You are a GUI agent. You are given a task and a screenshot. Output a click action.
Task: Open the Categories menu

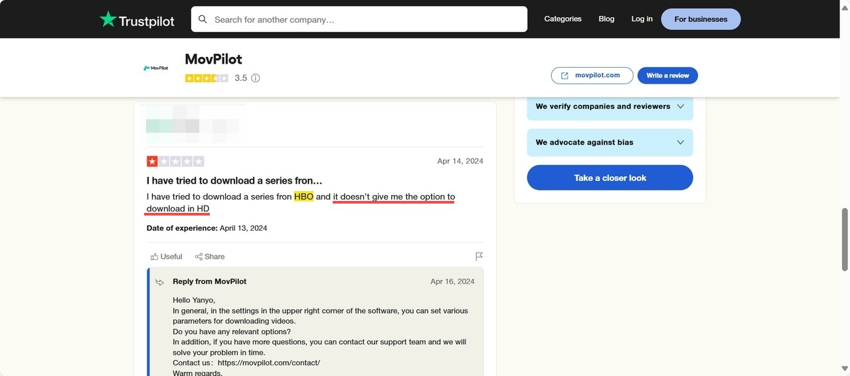pos(562,19)
